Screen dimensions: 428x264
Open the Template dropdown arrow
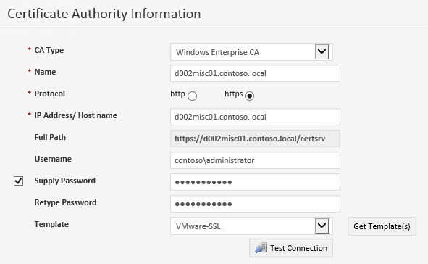tap(322, 226)
